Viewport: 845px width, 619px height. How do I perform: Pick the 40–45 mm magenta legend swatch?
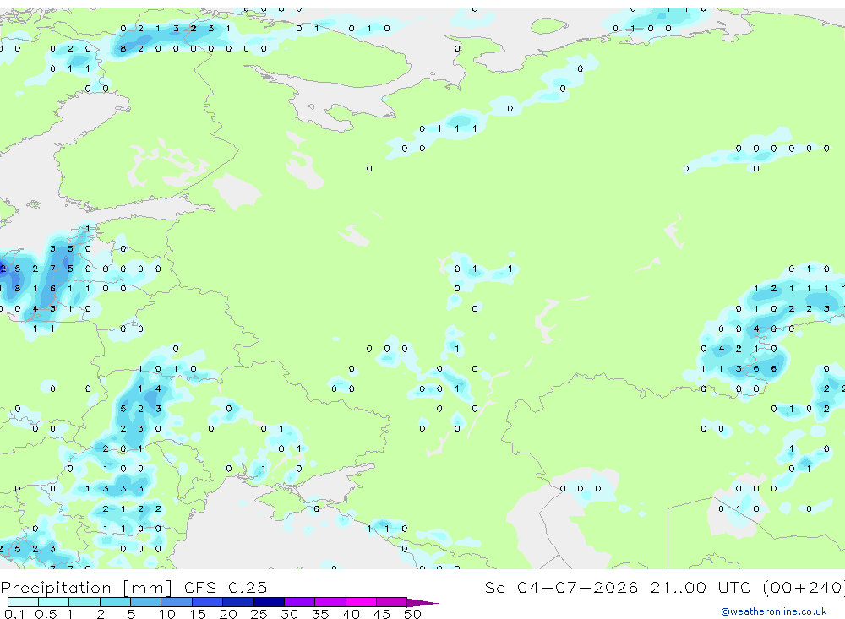(361, 602)
